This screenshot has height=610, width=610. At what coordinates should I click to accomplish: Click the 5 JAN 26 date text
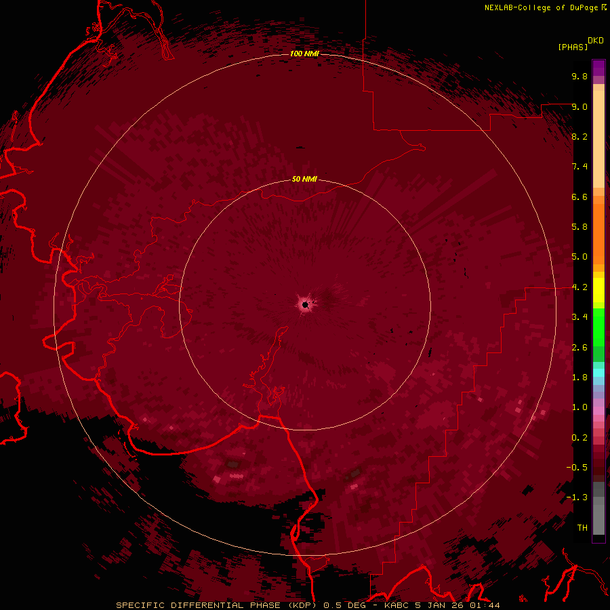point(440,605)
